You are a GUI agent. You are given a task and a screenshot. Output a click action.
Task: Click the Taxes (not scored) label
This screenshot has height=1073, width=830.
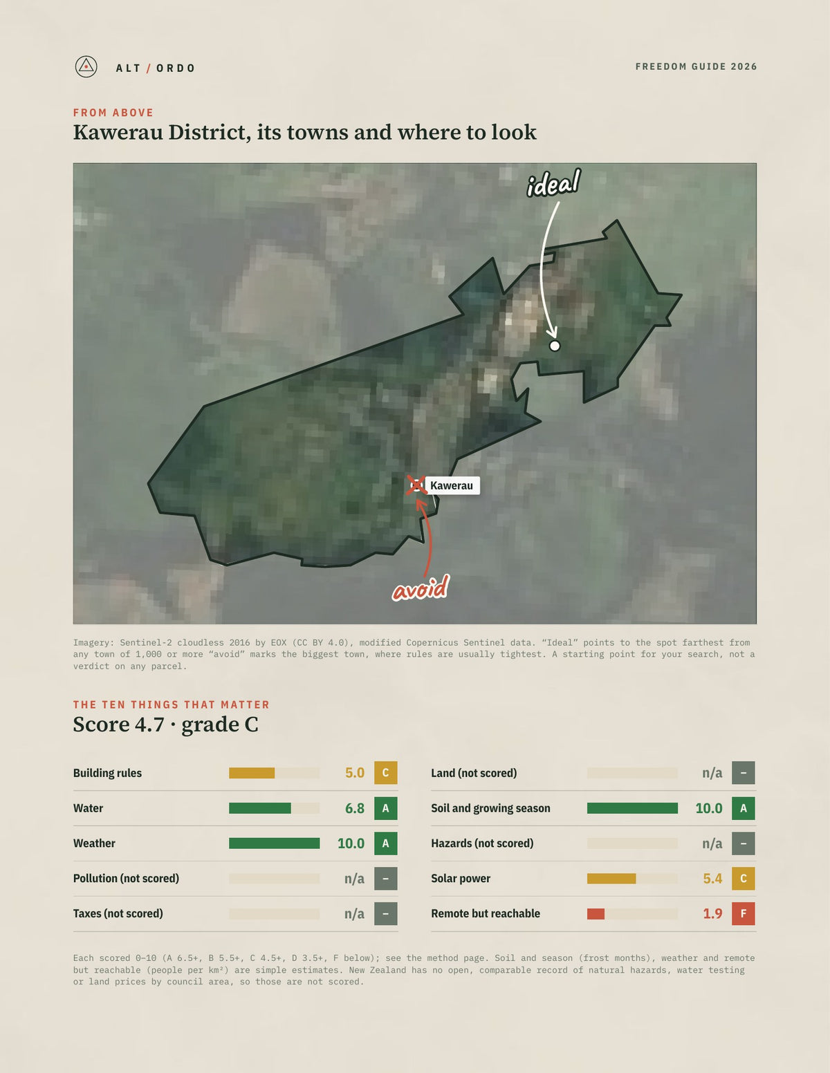(x=118, y=914)
